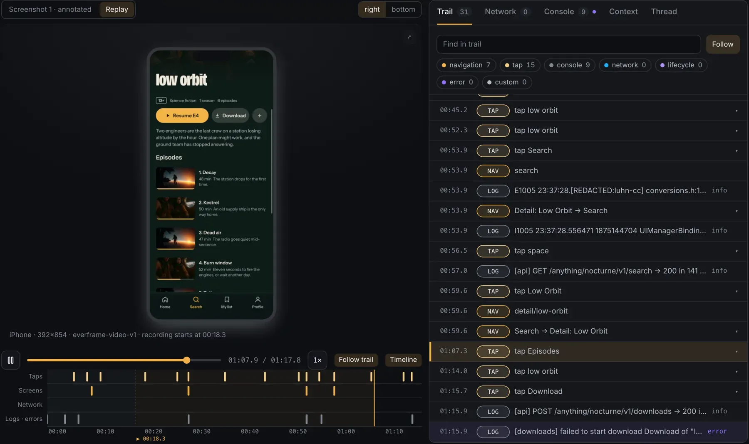Open the Context tab
Screen dimensions: 749x444
click(623, 12)
